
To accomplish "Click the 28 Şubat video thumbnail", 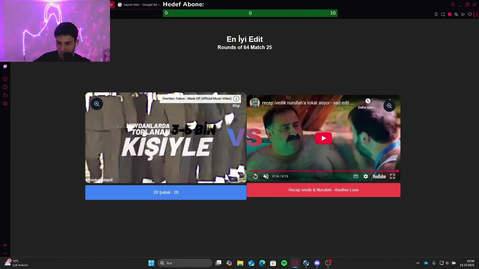I will tap(166, 138).
